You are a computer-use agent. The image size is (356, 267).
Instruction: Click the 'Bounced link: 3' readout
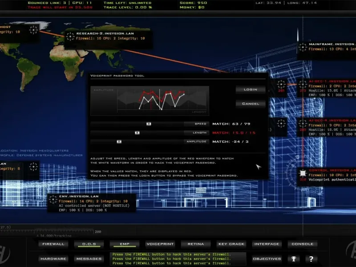(47, 3)
